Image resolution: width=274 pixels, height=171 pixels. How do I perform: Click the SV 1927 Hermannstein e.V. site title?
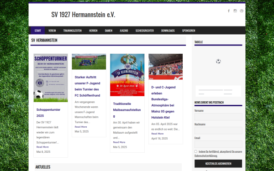tap(83, 15)
